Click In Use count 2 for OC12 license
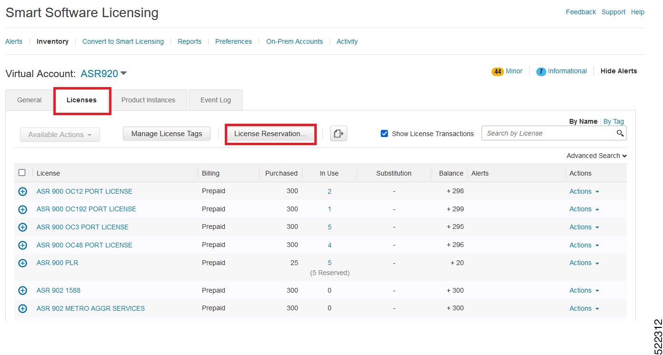 [x=330, y=191]
